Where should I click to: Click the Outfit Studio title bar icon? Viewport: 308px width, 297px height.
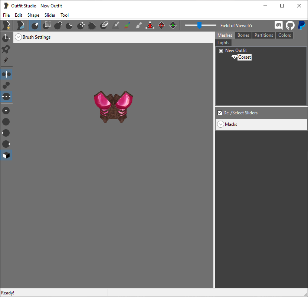[x=6, y=6]
